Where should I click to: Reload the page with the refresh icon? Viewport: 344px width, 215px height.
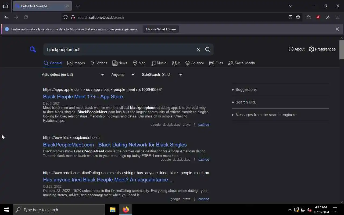[x=26, y=17]
